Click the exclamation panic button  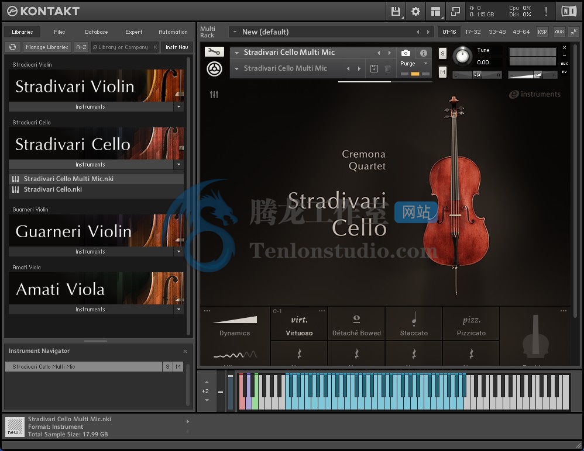click(x=546, y=12)
